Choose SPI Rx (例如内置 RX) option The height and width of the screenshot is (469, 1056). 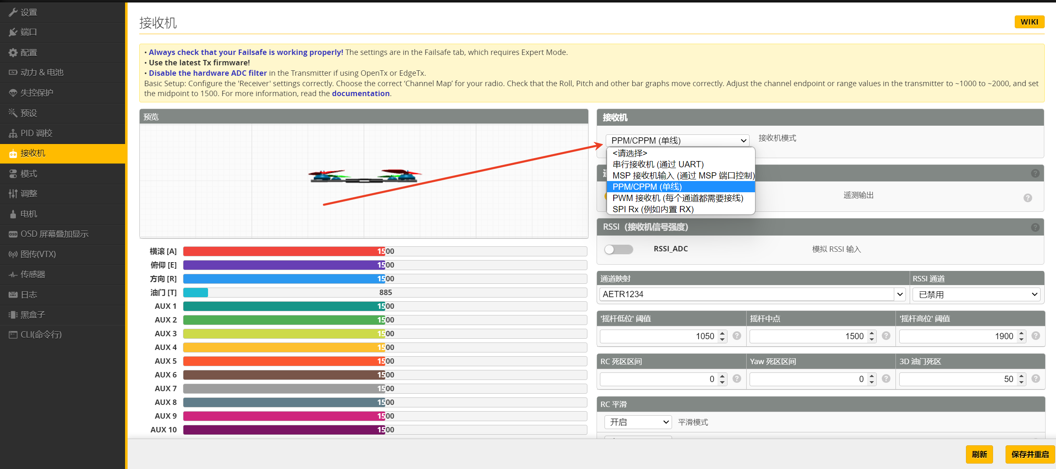click(653, 209)
